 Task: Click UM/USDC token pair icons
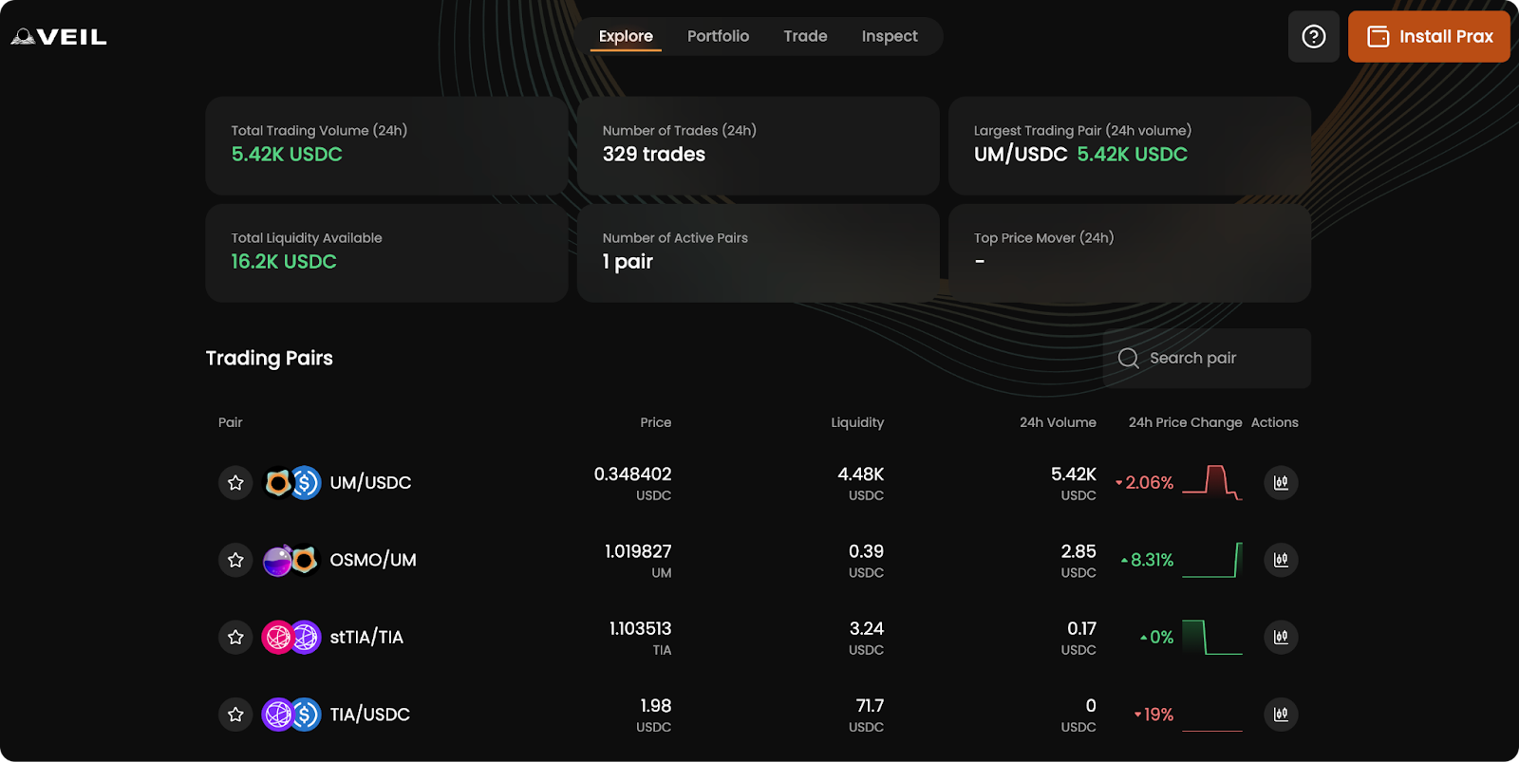(x=291, y=483)
